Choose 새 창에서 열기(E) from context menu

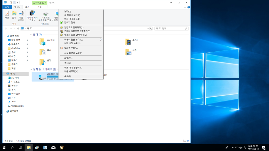(x=81, y=15)
